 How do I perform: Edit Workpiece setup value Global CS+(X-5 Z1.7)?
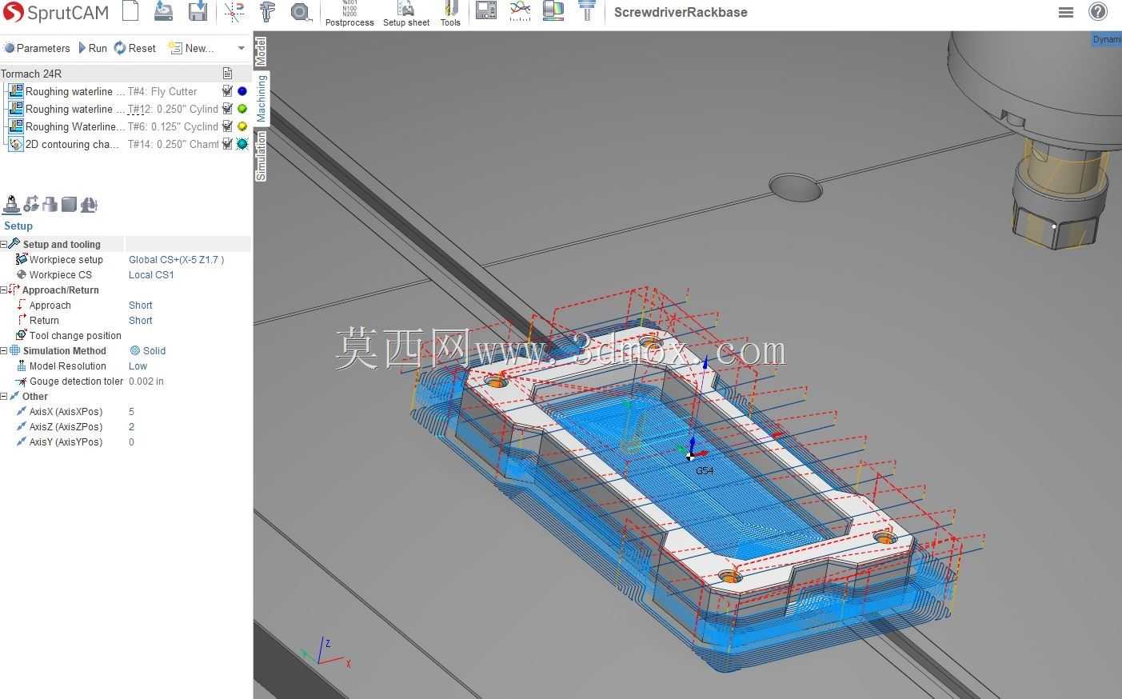[x=176, y=259]
